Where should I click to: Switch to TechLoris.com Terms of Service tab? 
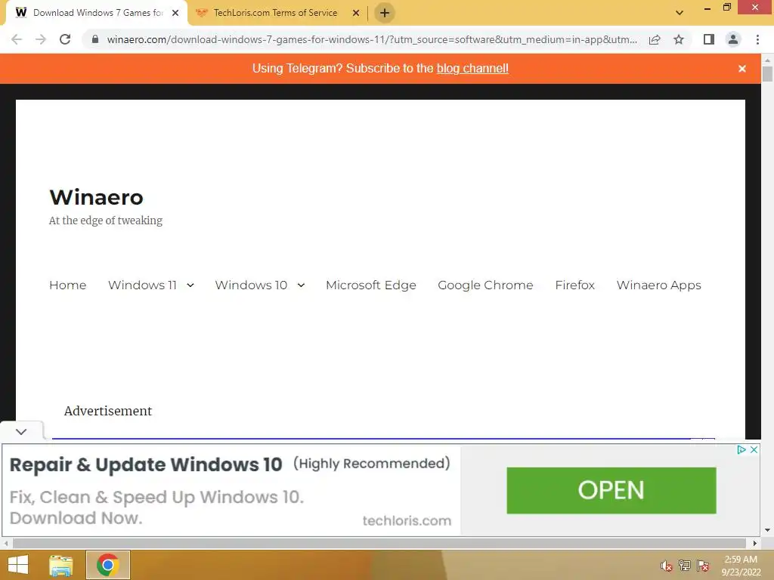click(275, 13)
